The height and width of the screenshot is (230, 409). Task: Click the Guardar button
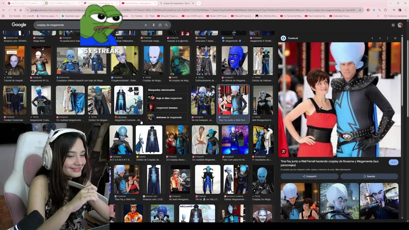(369, 176)
